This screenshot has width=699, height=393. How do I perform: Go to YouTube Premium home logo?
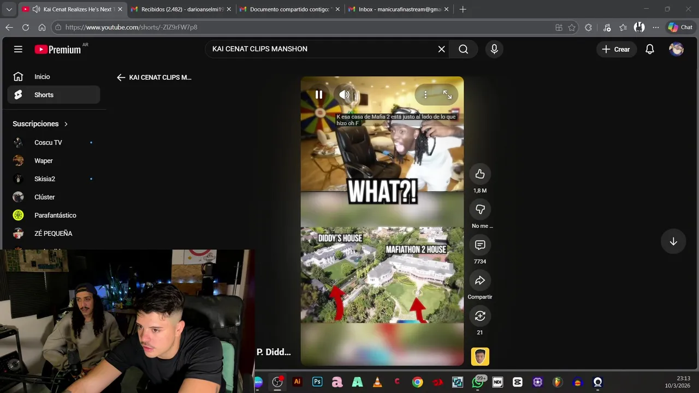coord(58,49)
